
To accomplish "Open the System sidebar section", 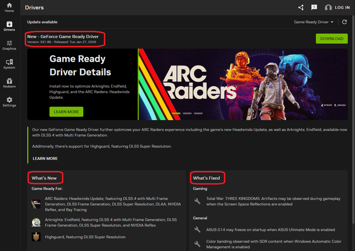I will 9,64.
